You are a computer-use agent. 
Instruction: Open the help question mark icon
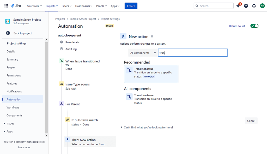[x=246, y=6]
